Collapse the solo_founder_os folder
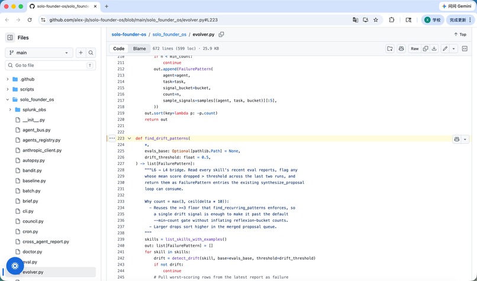 (x=8, y=99)
